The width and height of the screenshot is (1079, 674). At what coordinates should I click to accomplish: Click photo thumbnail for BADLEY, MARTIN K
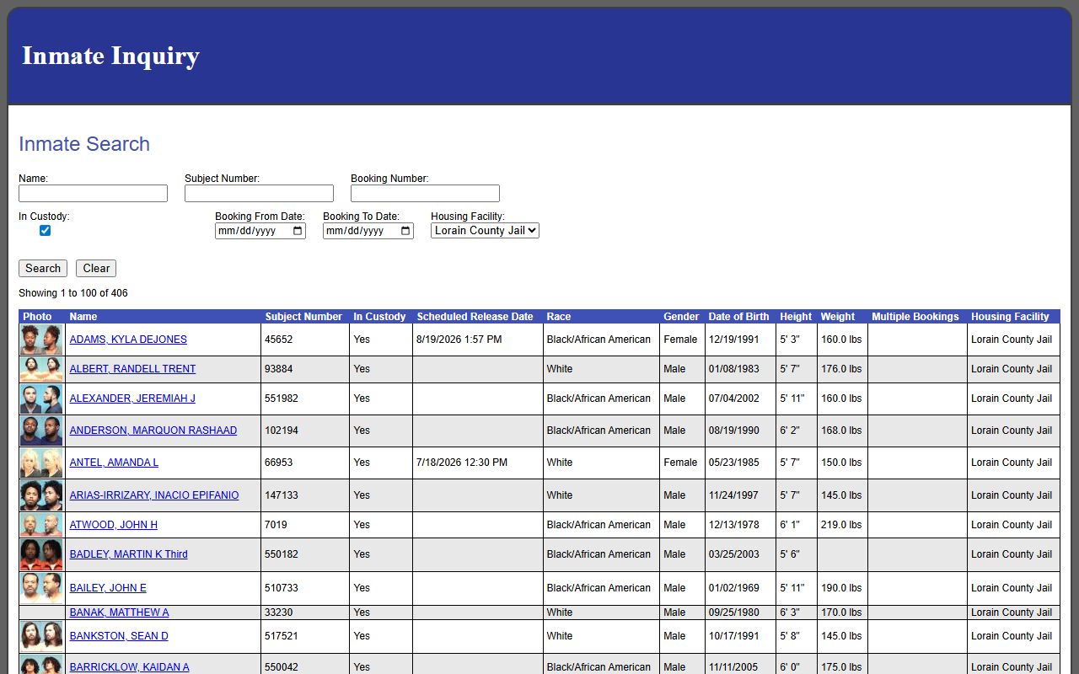click(x=41, y=554)
